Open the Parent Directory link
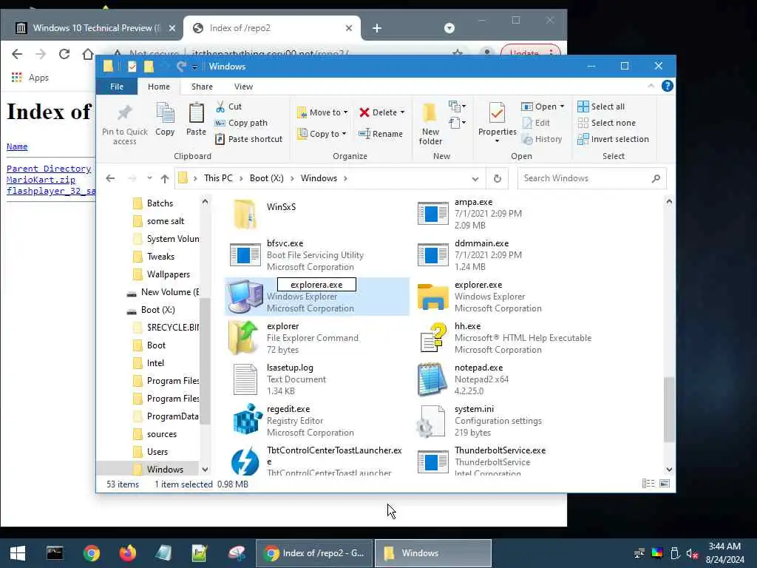 click(49, 169)
